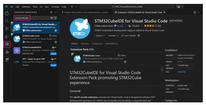Image resolution: width=206 pixels, height=105 pixels.
Task: Close the STM32CubeIDE extension tab
Action: point(165,12)
